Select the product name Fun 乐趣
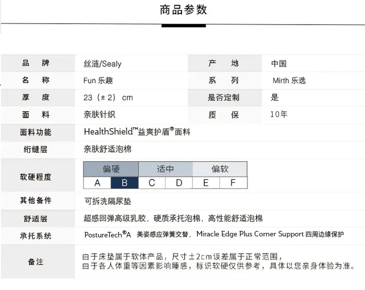Image resolution: width=365 pixels, height=290 pixels. tap(101, 81)
